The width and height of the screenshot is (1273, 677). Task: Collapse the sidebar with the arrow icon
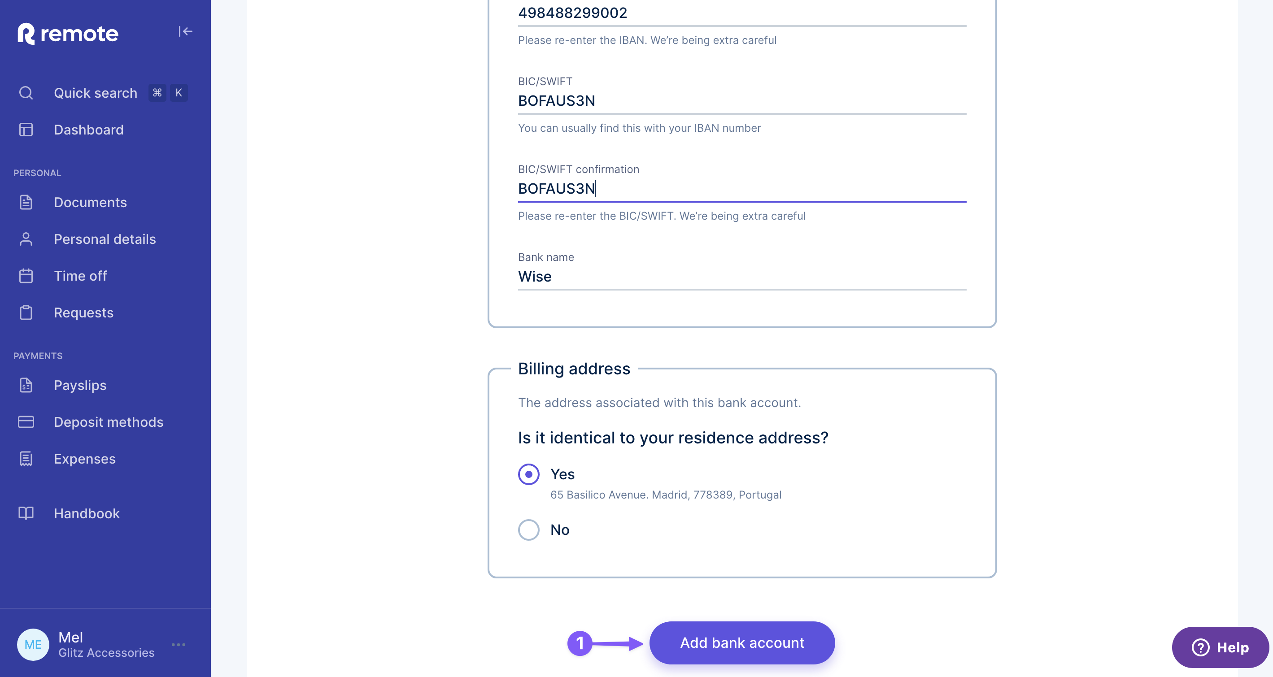[186, 31]
